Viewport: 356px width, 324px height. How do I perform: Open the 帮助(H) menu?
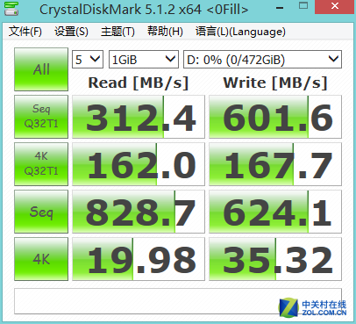tap(165, 32)
